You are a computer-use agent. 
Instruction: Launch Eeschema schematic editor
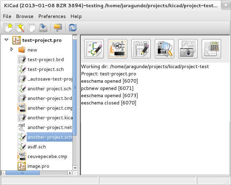point(94,49)
